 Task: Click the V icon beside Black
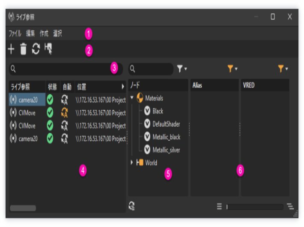147,111
